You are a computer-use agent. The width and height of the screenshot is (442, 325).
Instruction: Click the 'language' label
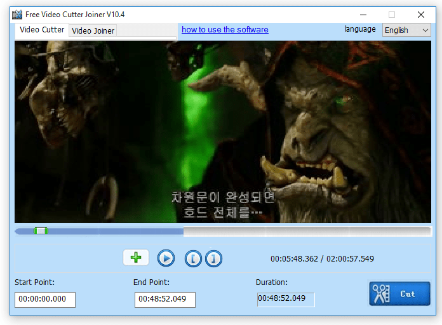tap(360, 29)
